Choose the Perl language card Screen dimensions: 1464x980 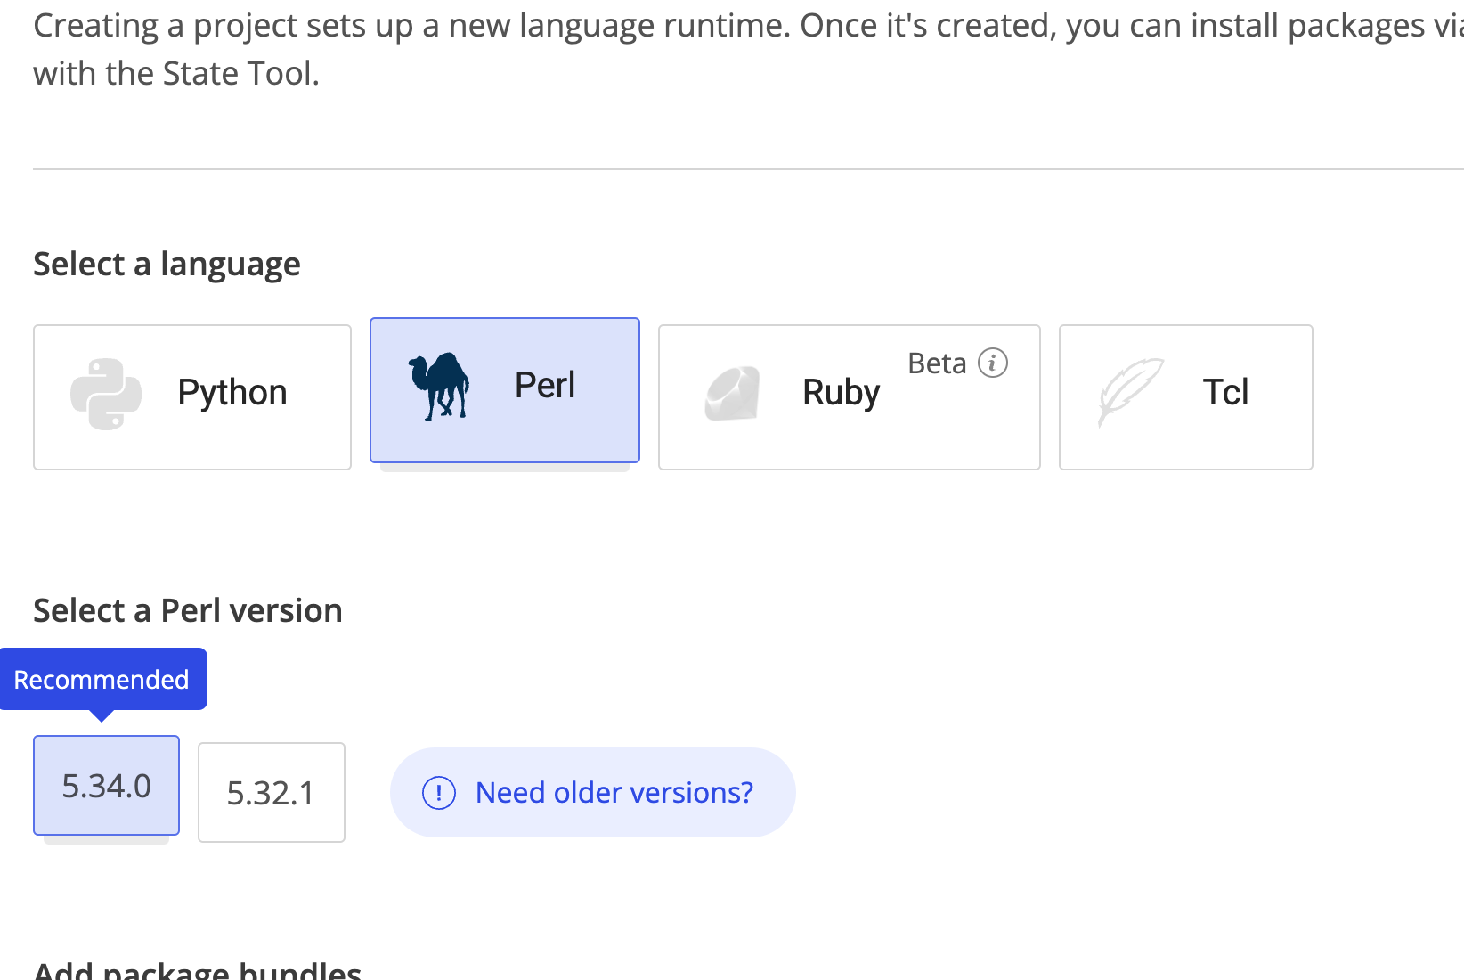504,389
